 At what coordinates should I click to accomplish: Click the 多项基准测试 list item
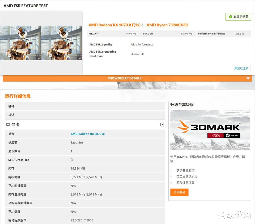coord(185,170)
